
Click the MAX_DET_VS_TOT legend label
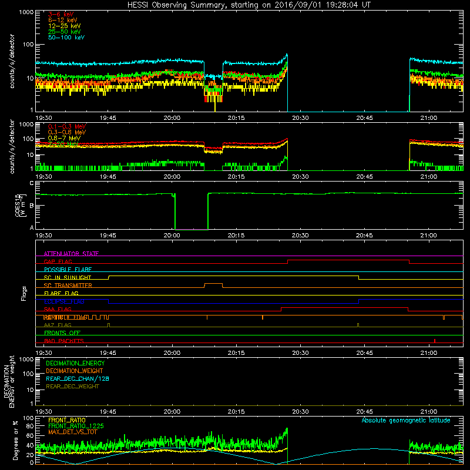click(73, 432)
